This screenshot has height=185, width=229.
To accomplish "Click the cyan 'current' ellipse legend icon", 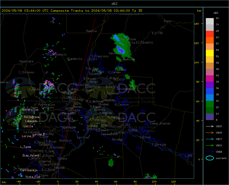I will coord(210,158).
